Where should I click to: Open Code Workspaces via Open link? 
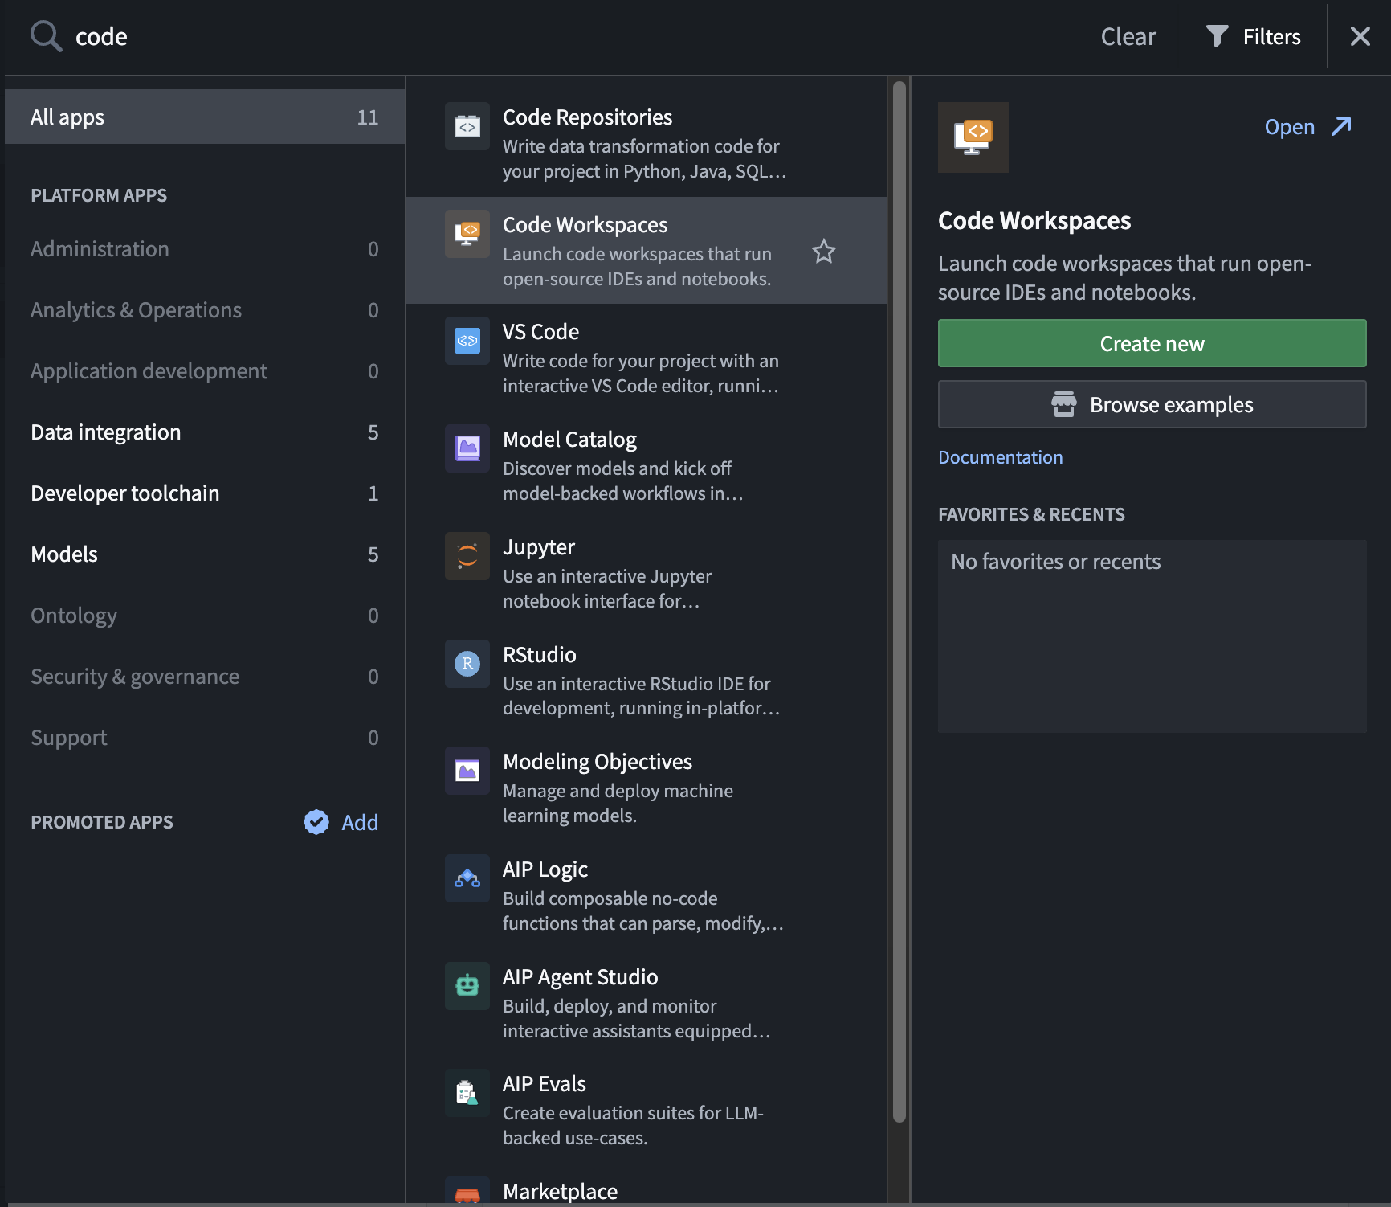coord(1307,126)
